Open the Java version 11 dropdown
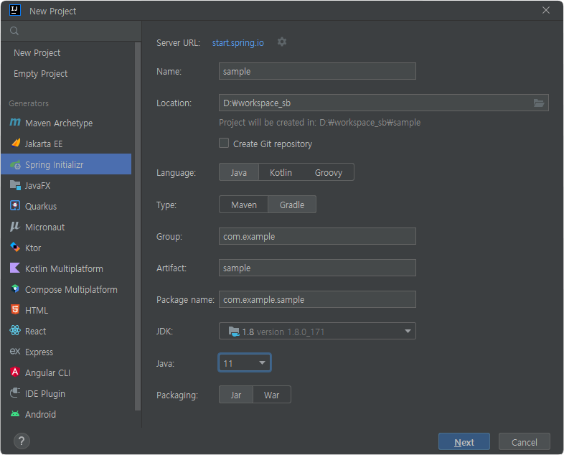This screenshot has height=455, width=564. coord(245,363)
